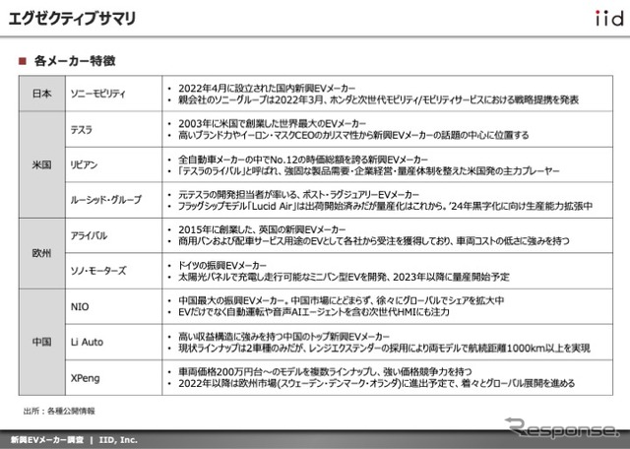Click the line starting 中国最大の新興EVメーカー
The height and width of the screenshot is (449, 630).
[342, 300]
